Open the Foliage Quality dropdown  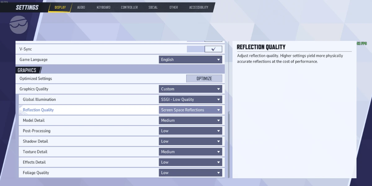(190, 173)
